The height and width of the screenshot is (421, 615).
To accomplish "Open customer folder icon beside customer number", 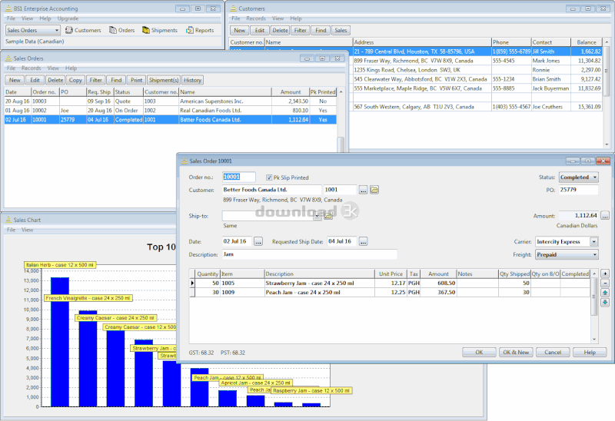I will [x=374, y=190].
